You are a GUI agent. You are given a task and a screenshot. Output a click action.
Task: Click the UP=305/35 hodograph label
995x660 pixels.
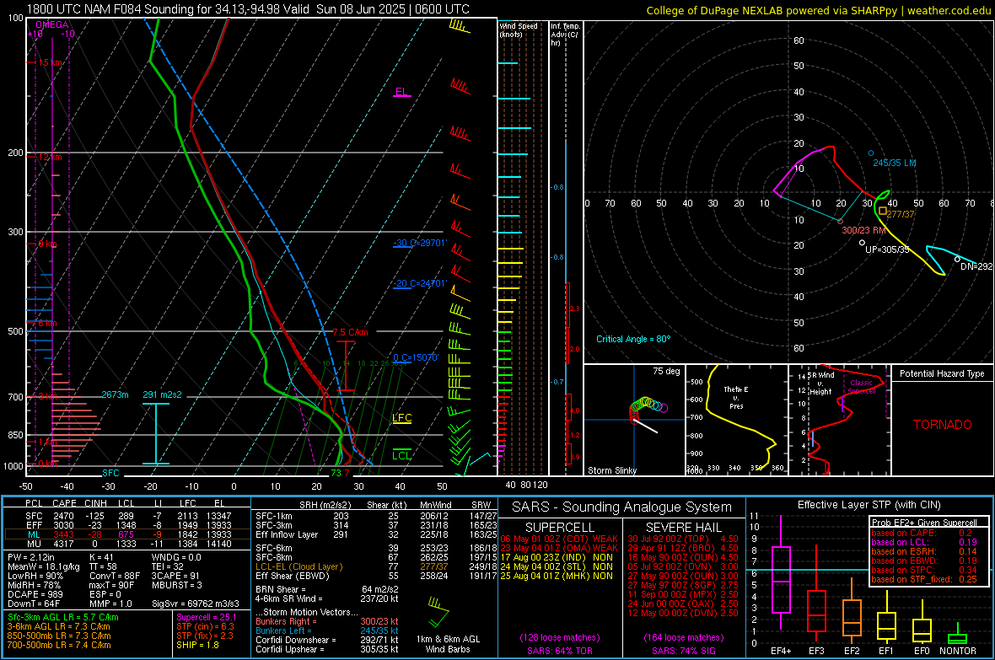click(887, 250)
